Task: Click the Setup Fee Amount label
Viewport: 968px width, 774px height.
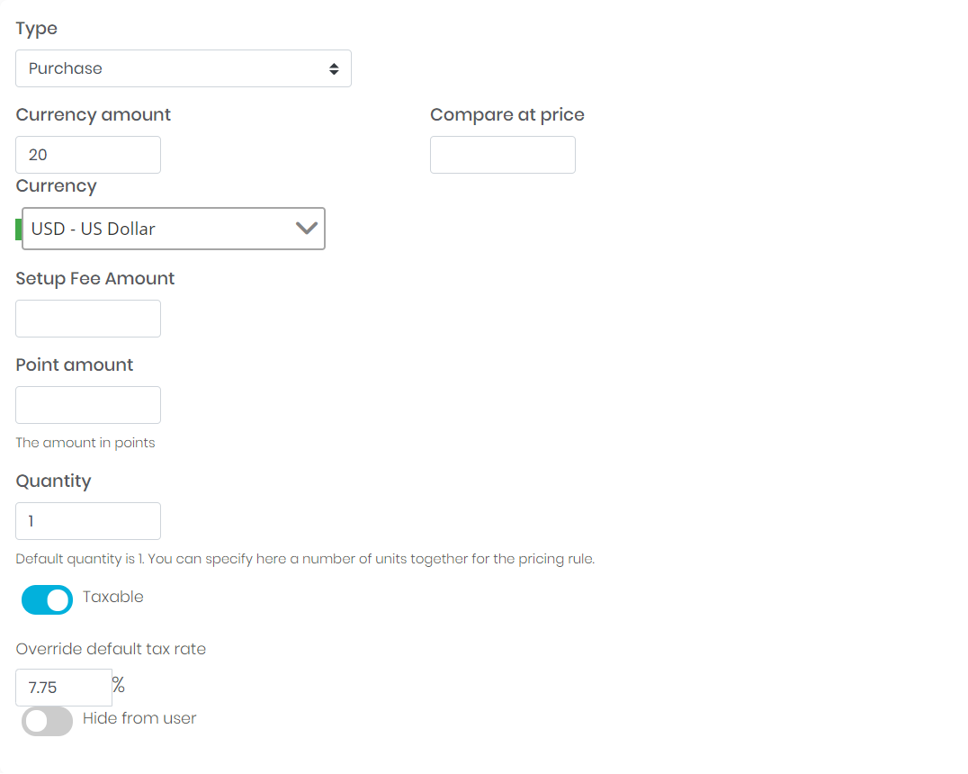Action: [95, 279]
